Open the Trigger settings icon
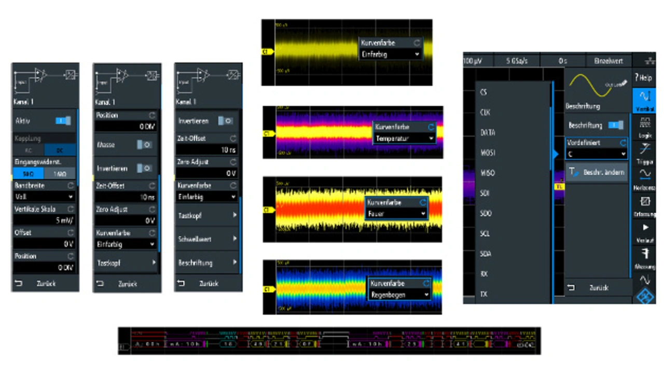The image size is (664, 374). (x=645, y=153)
